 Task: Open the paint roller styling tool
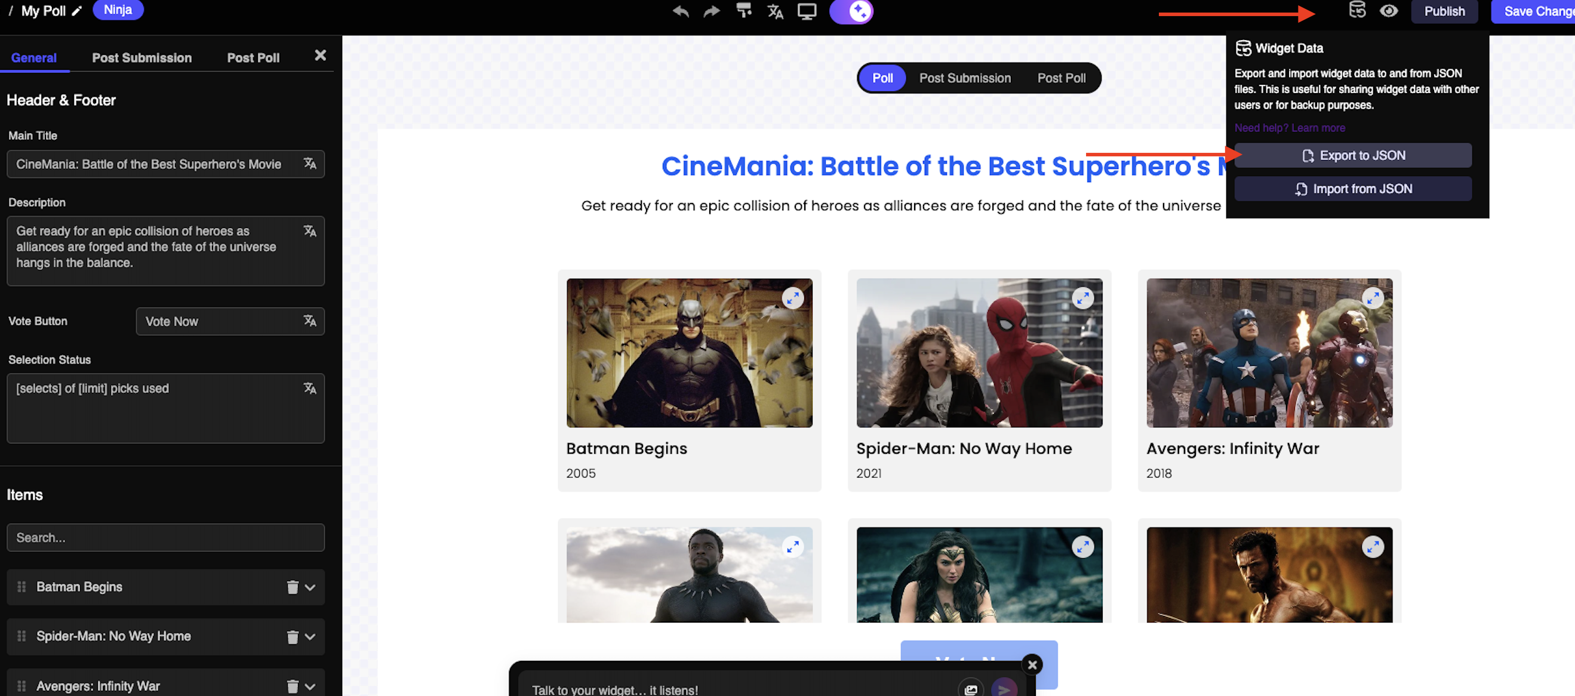click(743, 11)
